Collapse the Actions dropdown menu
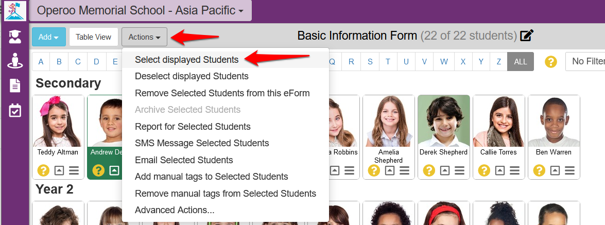The image size is (605, 225). (x=144, y=37)
